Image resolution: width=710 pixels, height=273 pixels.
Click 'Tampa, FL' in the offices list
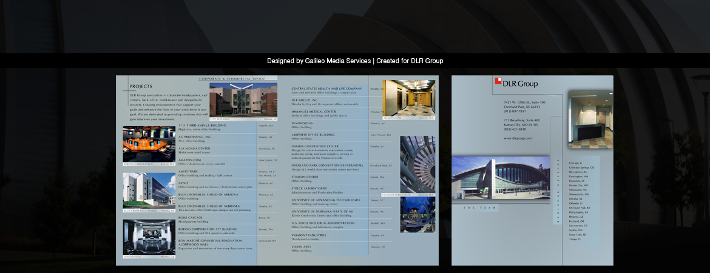575,239
